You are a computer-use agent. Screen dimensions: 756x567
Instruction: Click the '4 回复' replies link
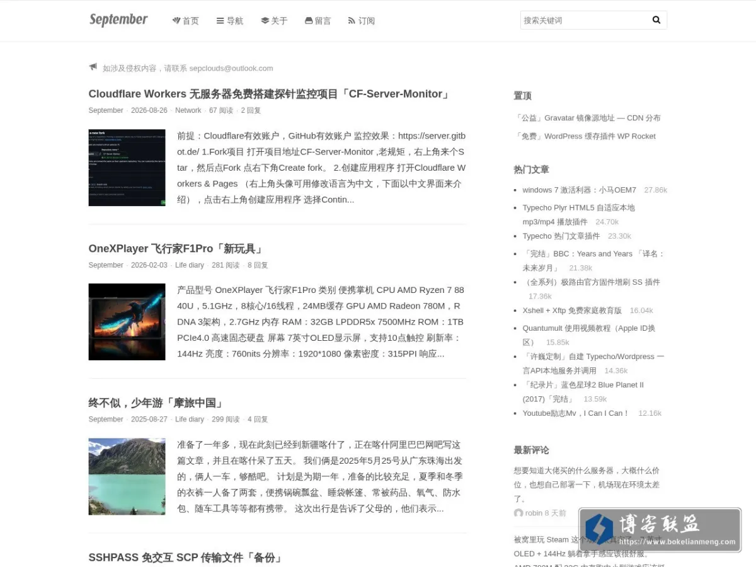258,420
